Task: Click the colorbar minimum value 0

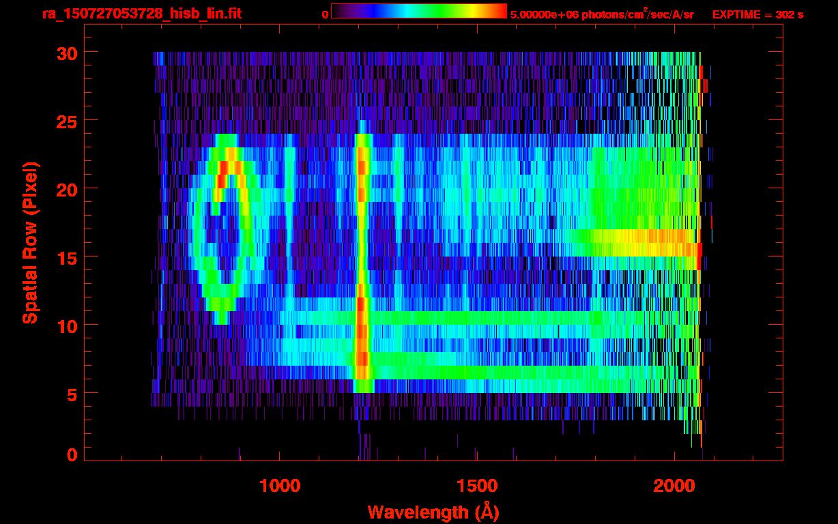Action: (x=326, y=14)
